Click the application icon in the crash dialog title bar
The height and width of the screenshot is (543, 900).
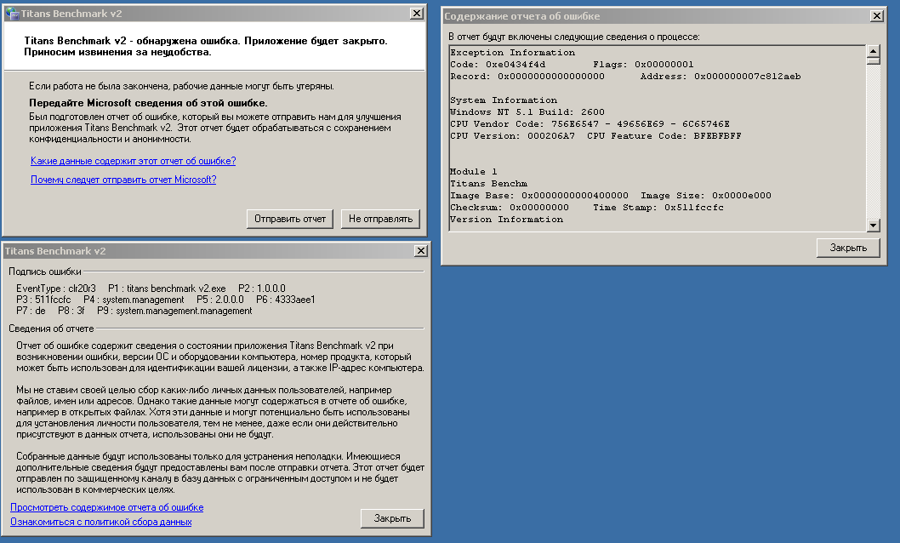click(13, 14)
